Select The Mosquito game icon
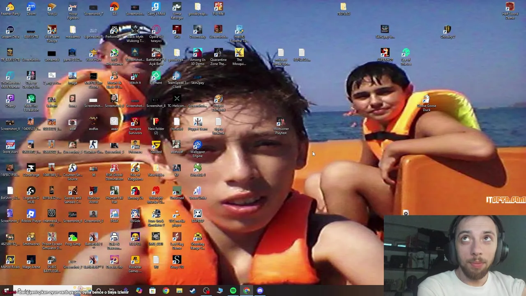This screenshot has height=296, width=526. coord(239,57)
